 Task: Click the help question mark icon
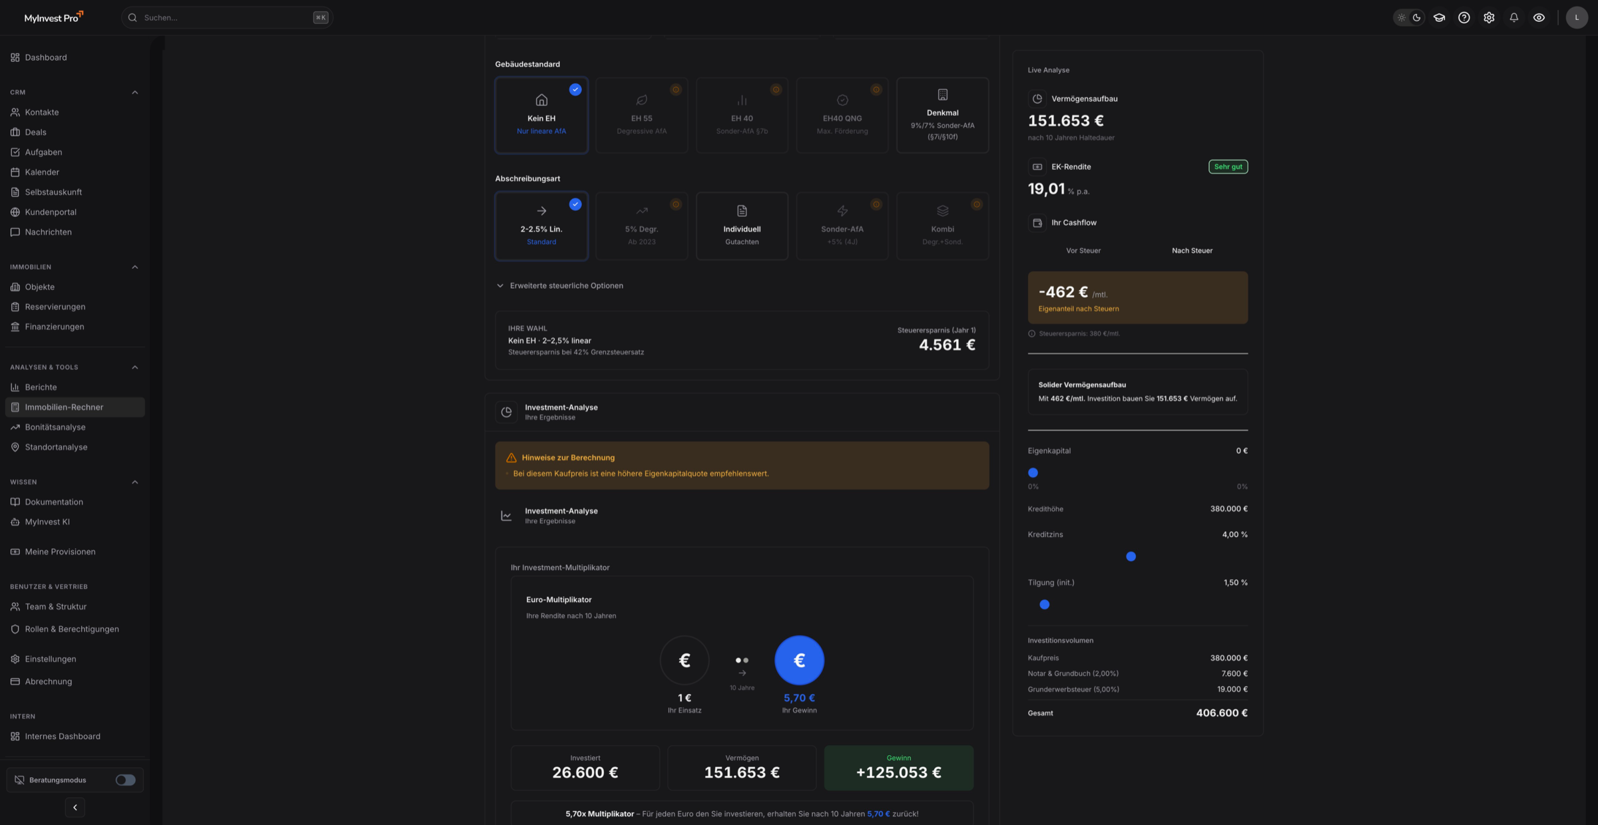pyautogui.click(x=1464, y=18)
